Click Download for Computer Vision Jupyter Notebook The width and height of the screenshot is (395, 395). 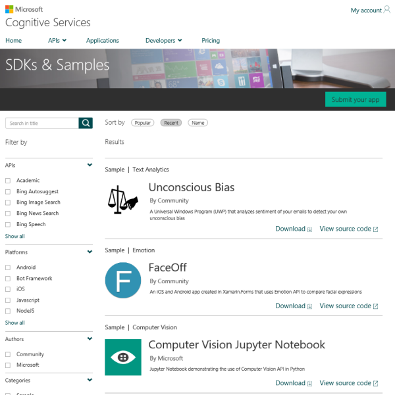coord(290,383)
